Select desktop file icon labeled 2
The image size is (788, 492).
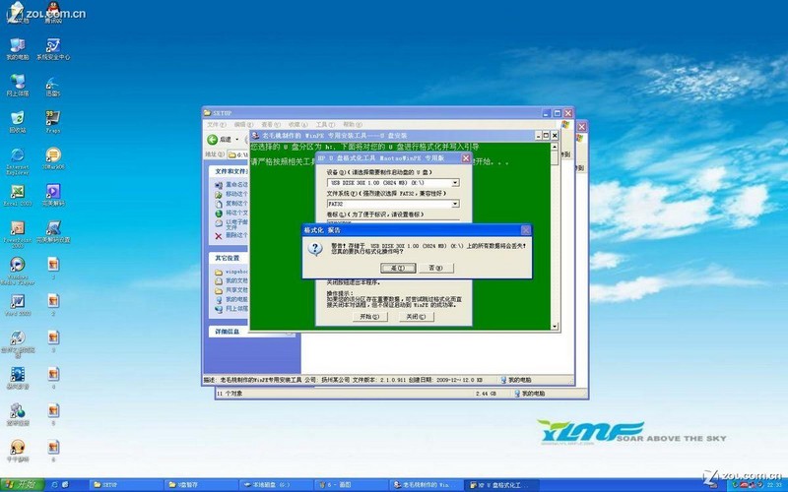click(x=53, y=305)
